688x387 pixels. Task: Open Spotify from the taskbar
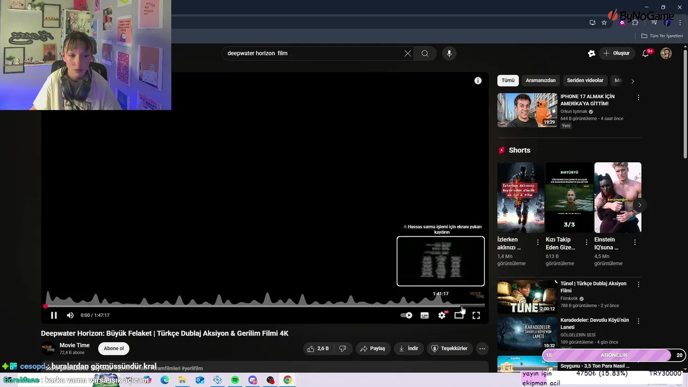(x=235, y=380)
